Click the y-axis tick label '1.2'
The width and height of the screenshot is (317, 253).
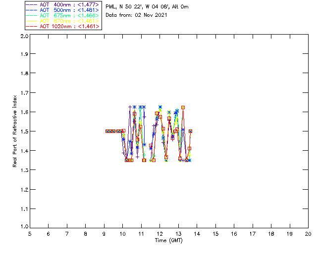[24, 190]
